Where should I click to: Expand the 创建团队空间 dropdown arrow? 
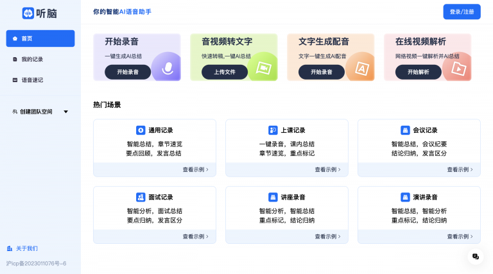(65, 112)
